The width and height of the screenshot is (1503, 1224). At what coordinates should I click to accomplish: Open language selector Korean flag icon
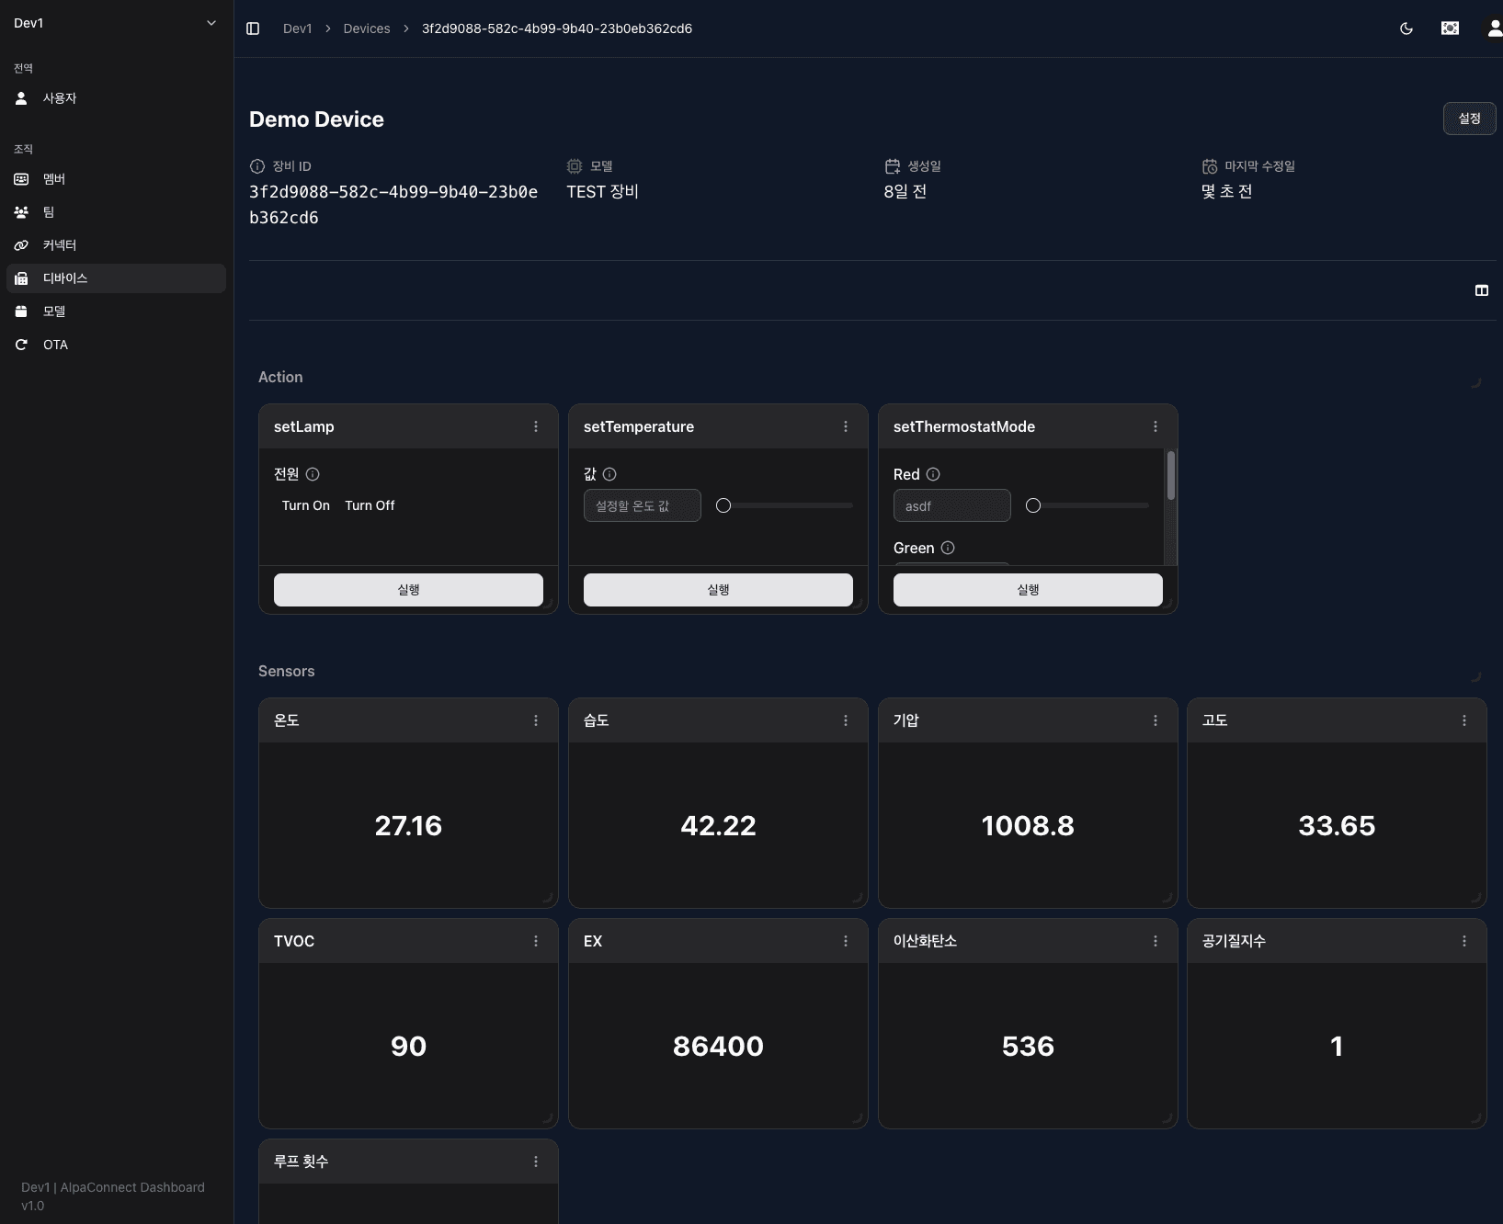click(x=1450, y=28)
